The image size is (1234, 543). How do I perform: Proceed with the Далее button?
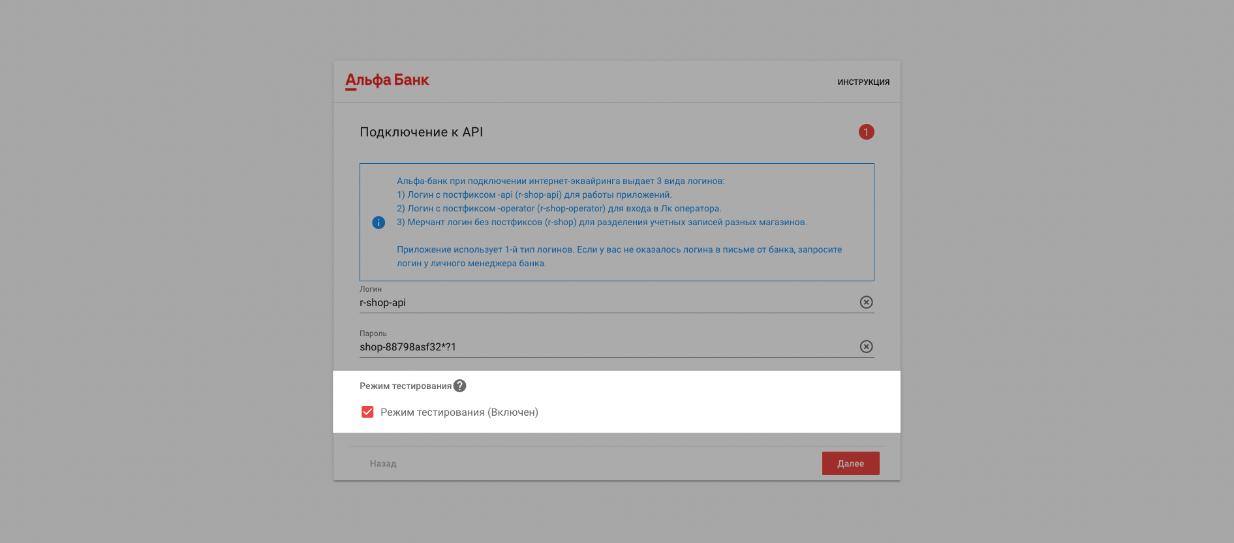click(x=850, y=463)
